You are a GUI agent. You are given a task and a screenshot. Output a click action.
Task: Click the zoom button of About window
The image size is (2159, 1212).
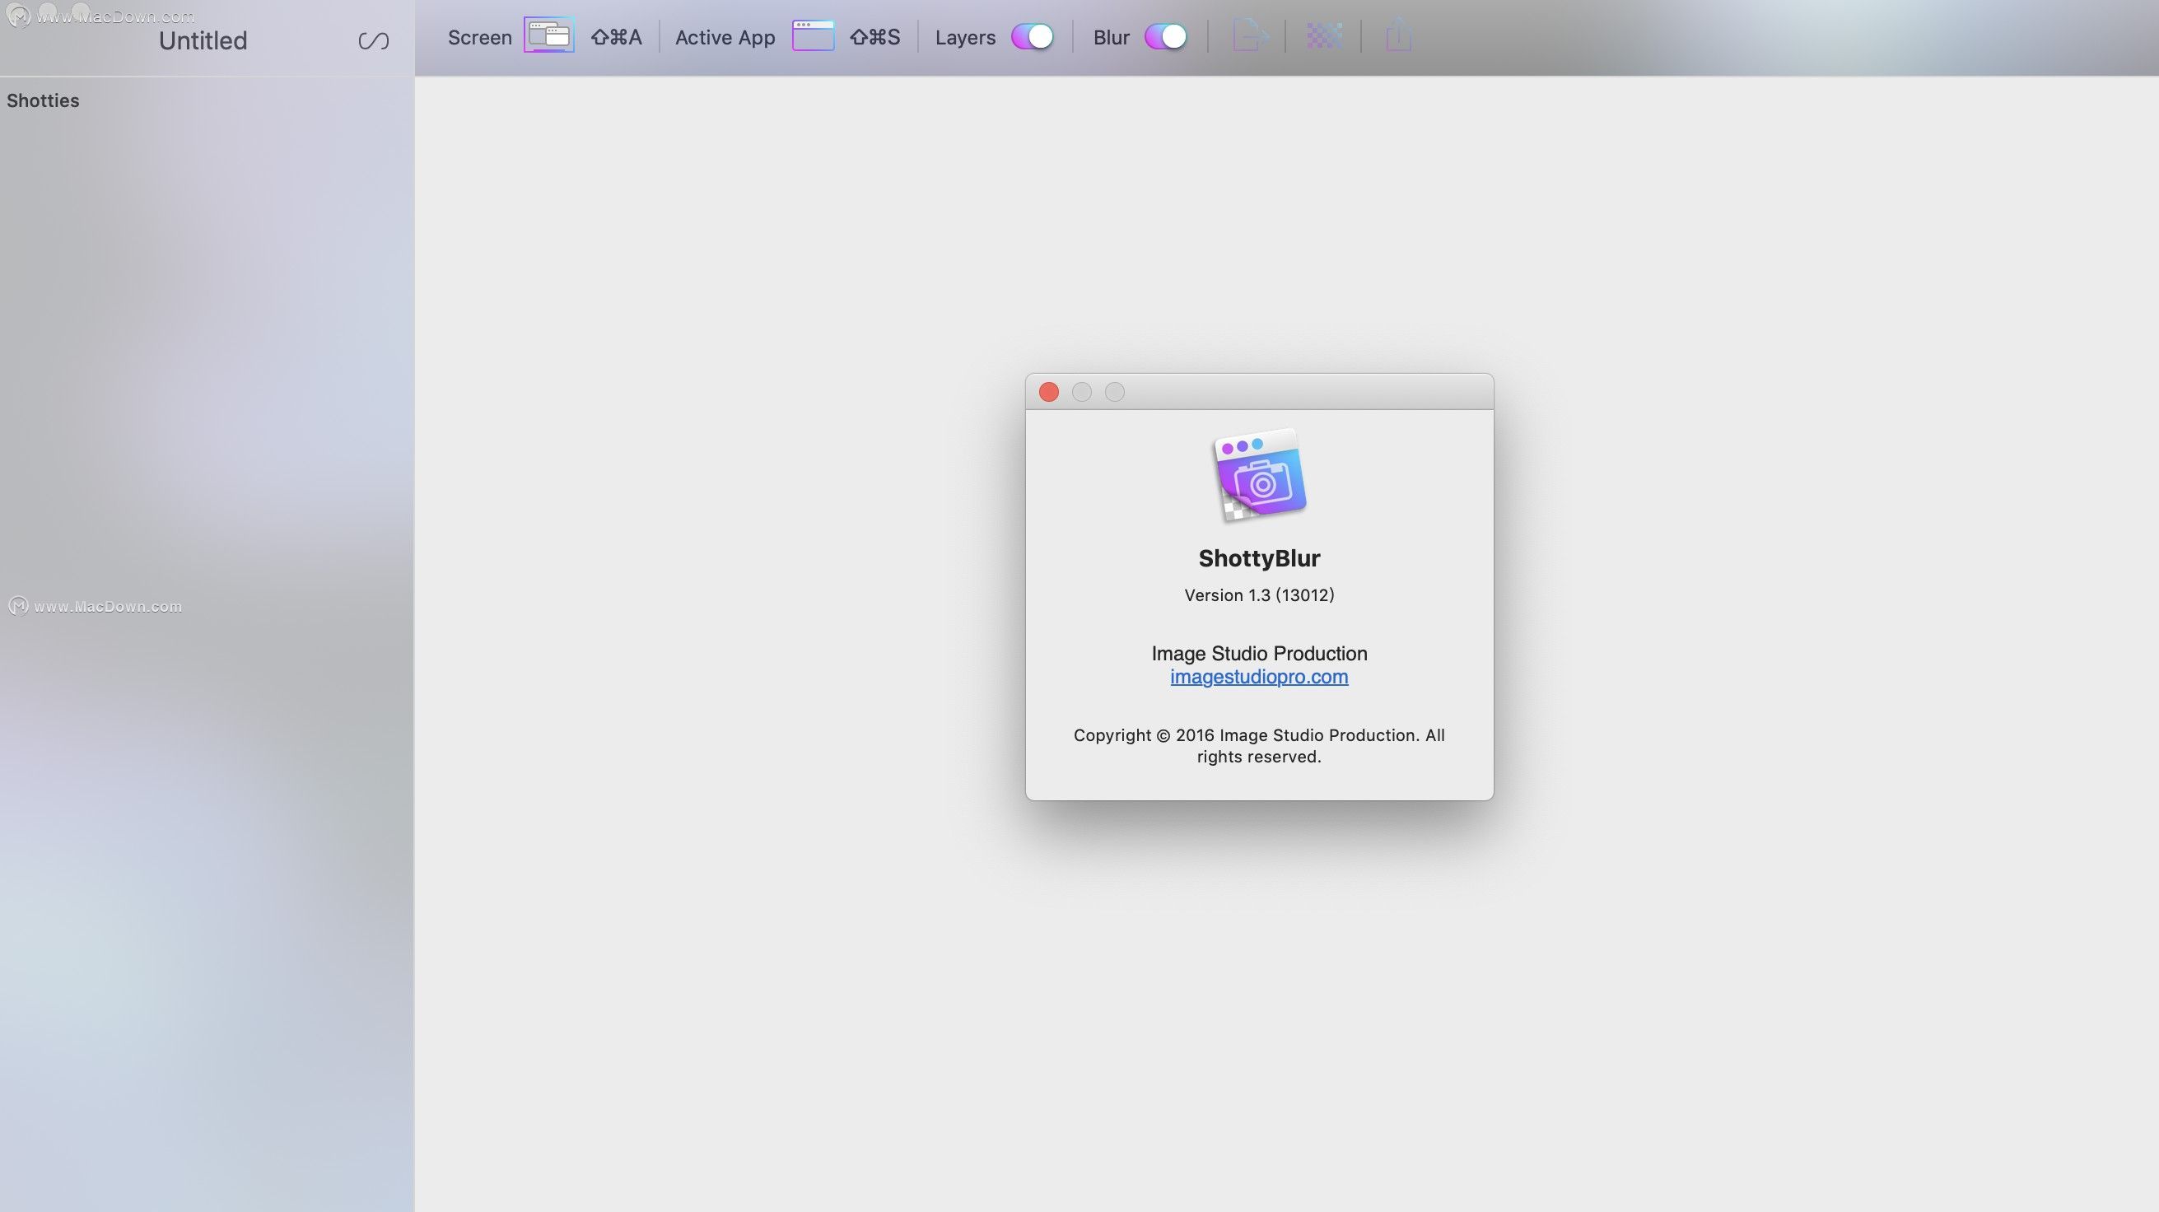[1114, 392]
